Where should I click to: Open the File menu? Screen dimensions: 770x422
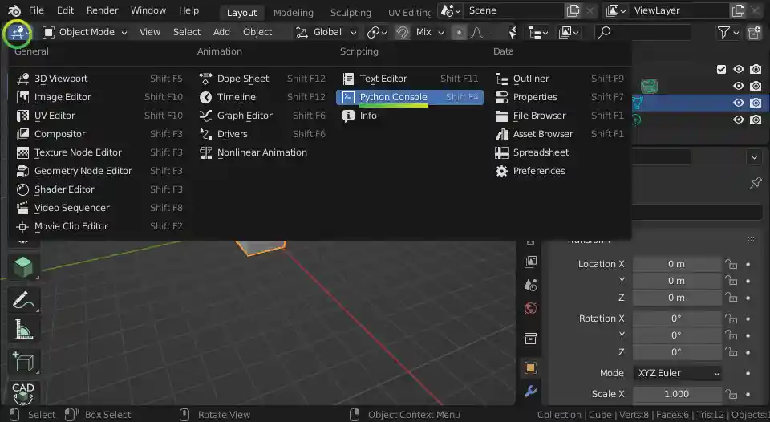[x=36, y=10]
